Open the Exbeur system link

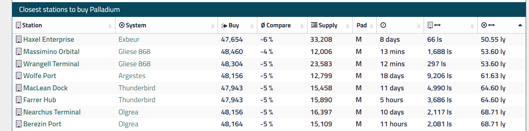pyautogui.click(x=129, y=40)
